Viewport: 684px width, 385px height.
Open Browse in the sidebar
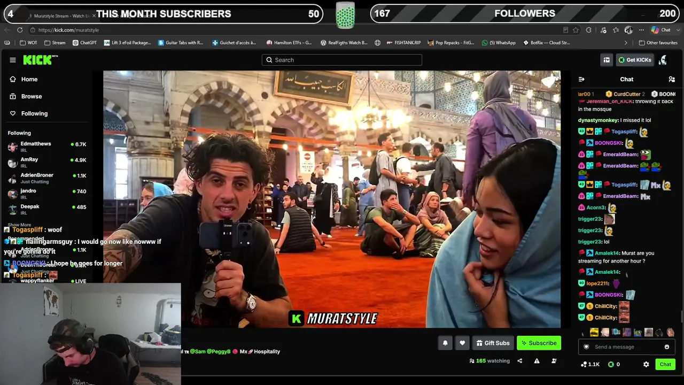click(32, 96)
